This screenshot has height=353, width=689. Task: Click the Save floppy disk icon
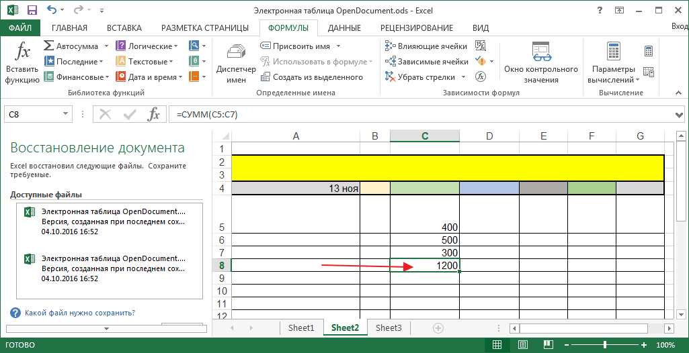click(x=32, y=9)
